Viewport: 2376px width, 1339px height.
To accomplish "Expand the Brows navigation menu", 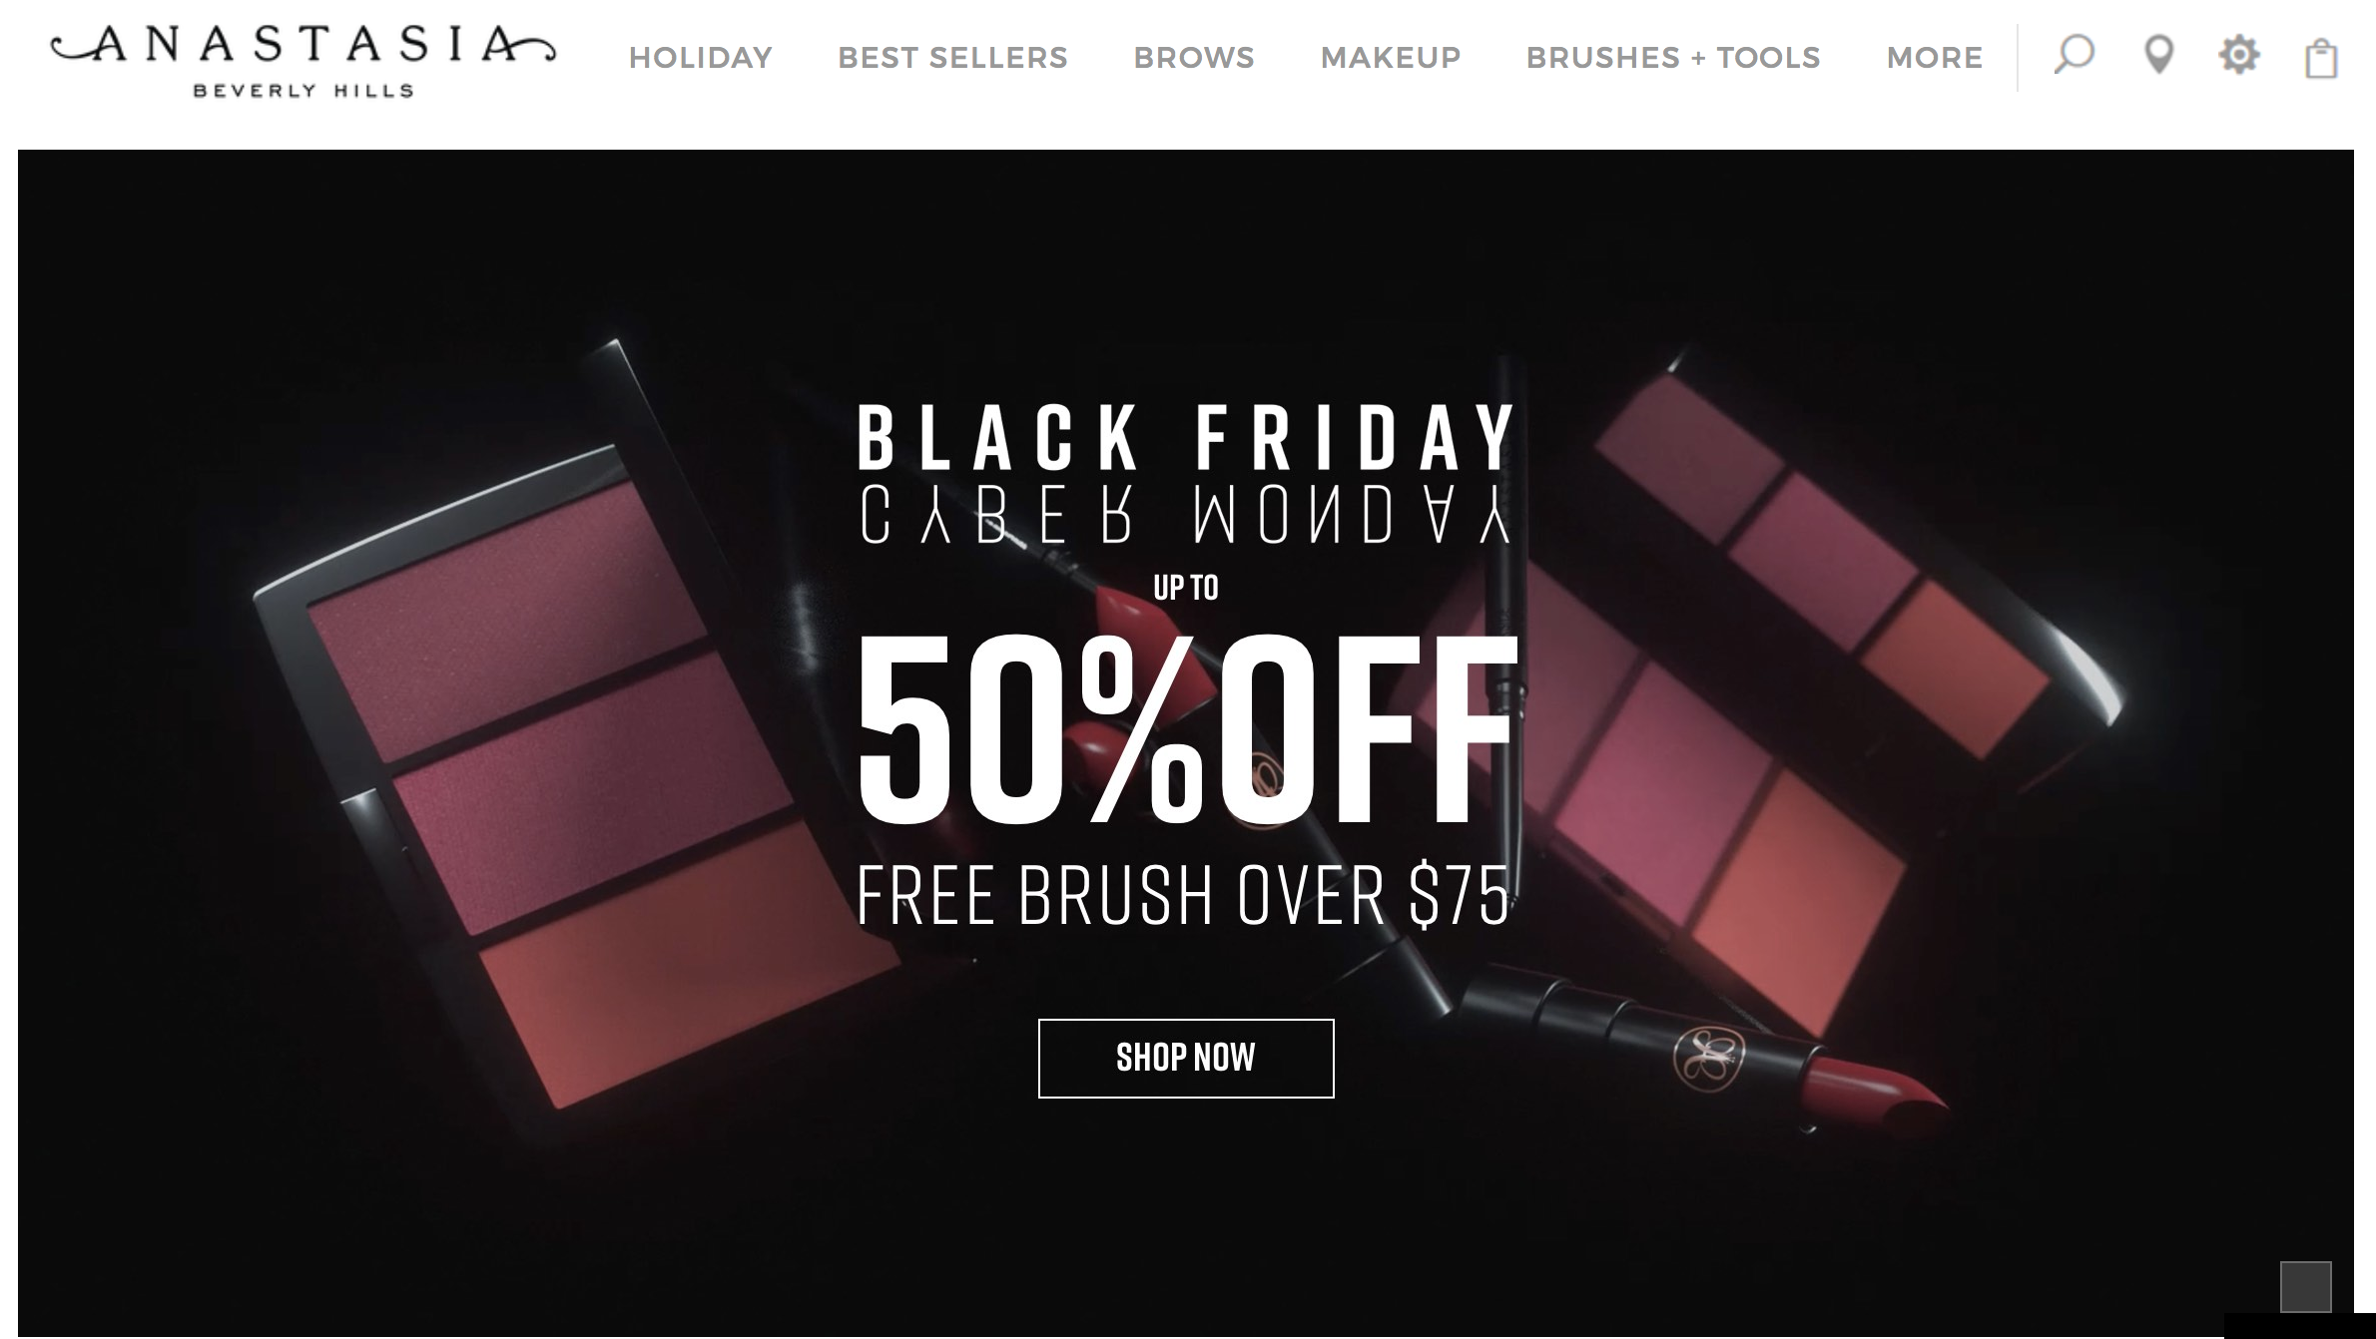I will pyautogui.click(x=1194, y=58).
